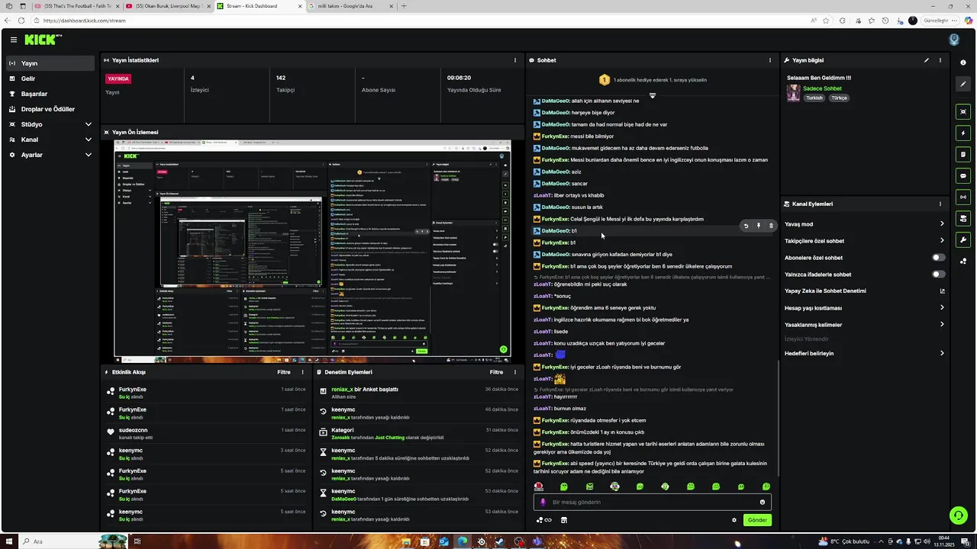
Task: Open Windows Start menu
Action: [x=8, y=541]
